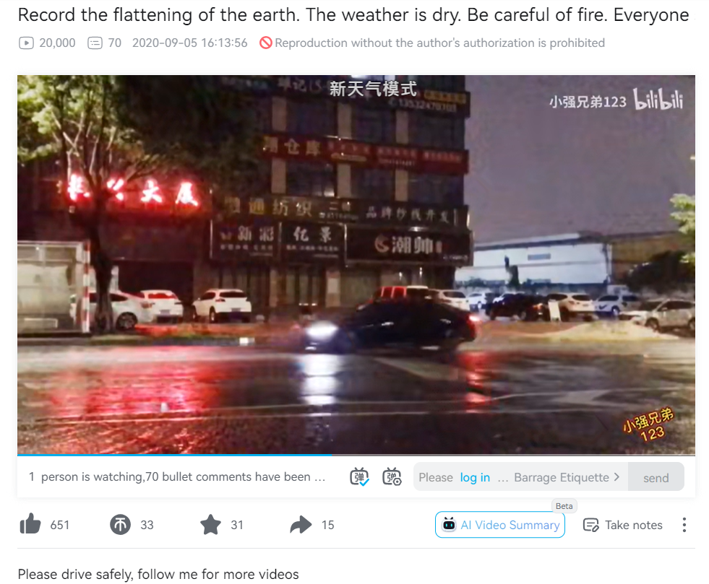The width and height of the screenshot is (709, 584).
Task: Click the bullet comment count icon
Action: [95, 43]
